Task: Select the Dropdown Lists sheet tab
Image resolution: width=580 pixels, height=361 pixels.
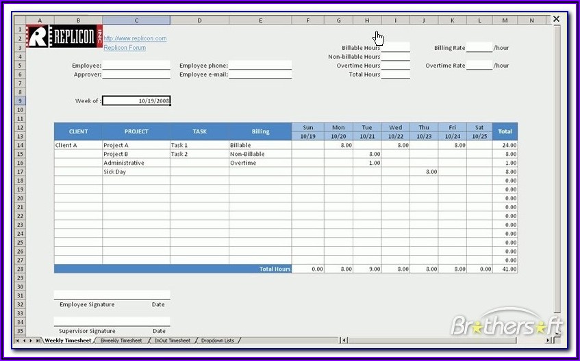Action: tap(217, 340)
